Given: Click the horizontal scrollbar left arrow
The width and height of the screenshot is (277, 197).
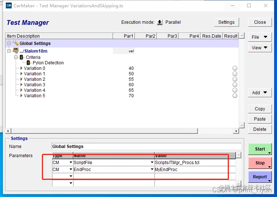Looking at the screenshot, I should point(8,131).
